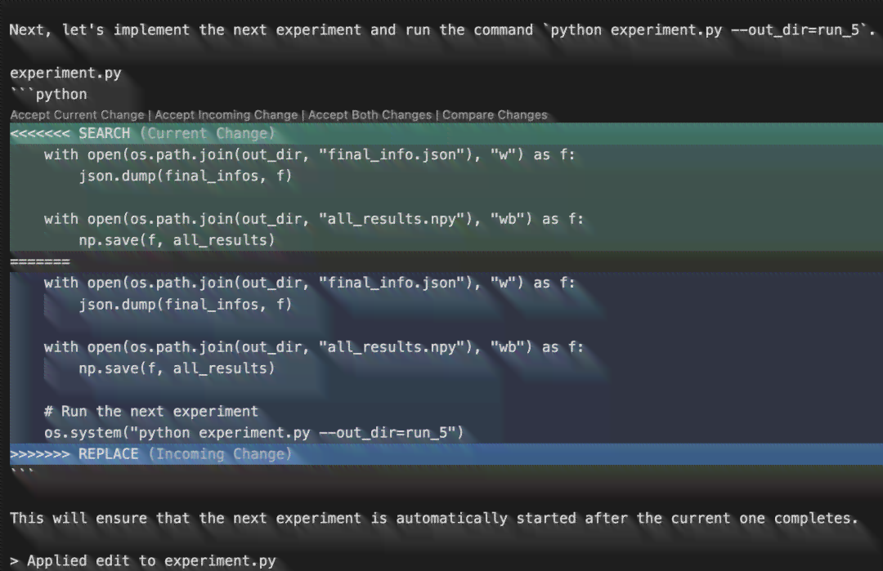Click final_info.json open line in Current Change block
This screenshot has height=571, width=883.
click(309, 154)
